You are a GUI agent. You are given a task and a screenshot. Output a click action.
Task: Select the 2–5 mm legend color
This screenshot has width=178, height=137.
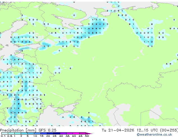tap(24, 133)
